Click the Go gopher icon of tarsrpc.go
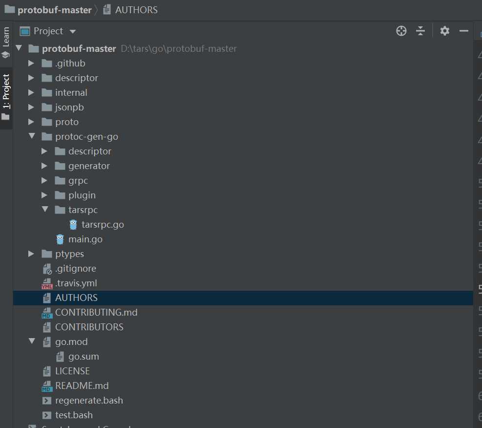482x428 pixels. pos(73,224)
